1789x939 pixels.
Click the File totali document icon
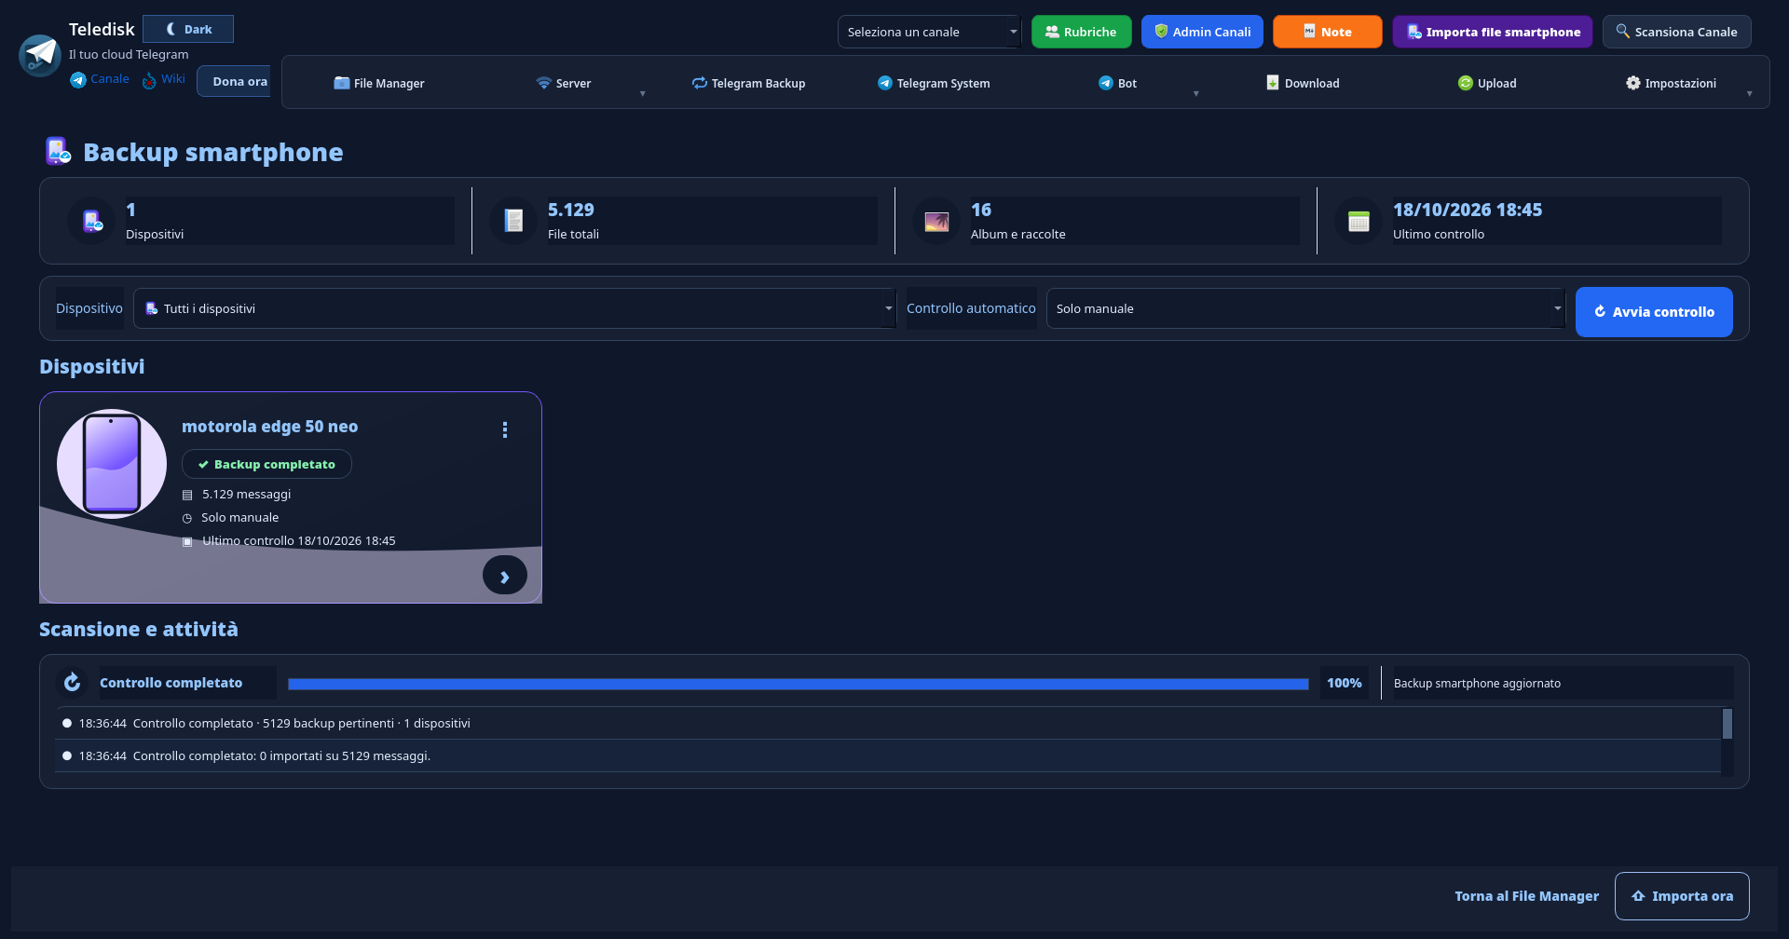click(x=514, y=221)
